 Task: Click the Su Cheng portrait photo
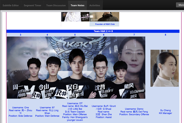161,68
